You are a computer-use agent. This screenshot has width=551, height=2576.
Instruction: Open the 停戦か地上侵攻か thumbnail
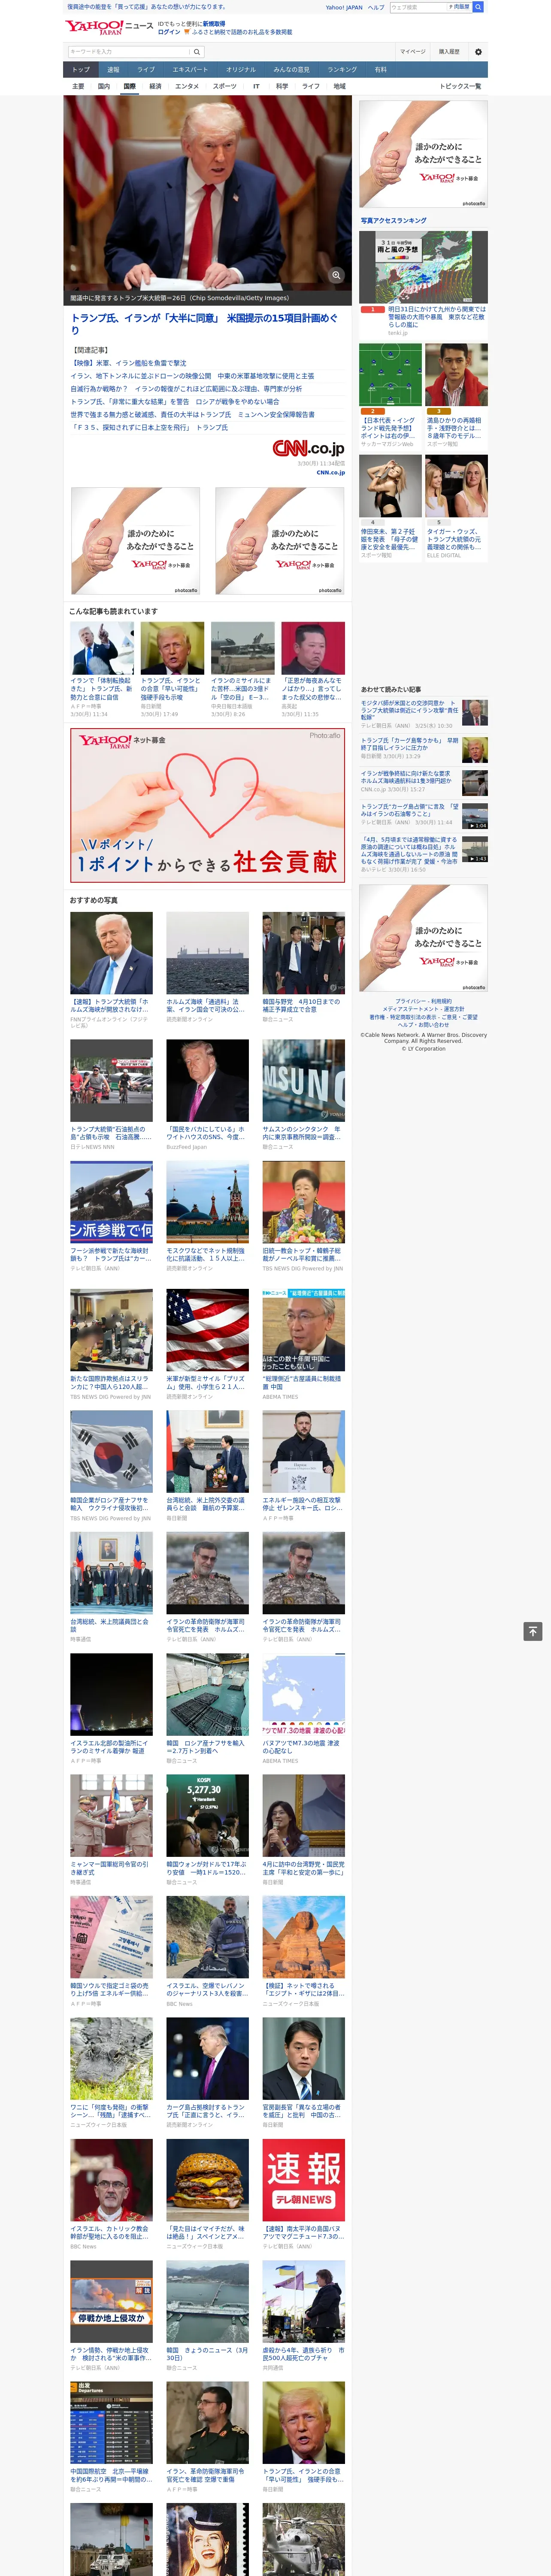(x=111, y=2302)
